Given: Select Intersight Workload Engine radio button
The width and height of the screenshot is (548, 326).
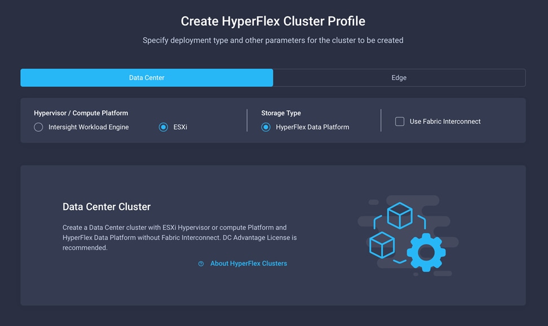Looking at the screenshot, I should [x=38, y=127].
